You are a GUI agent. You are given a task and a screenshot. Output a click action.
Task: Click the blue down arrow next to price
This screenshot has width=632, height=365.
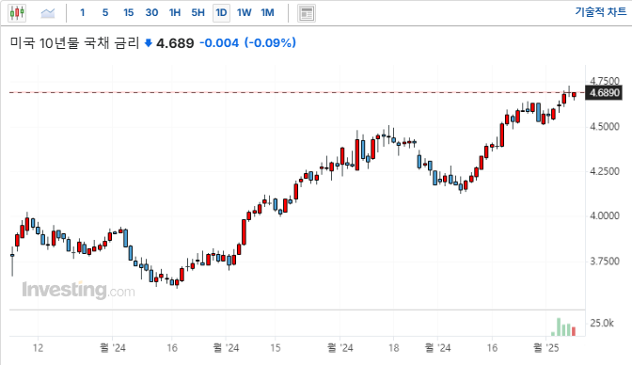point(149,42)
